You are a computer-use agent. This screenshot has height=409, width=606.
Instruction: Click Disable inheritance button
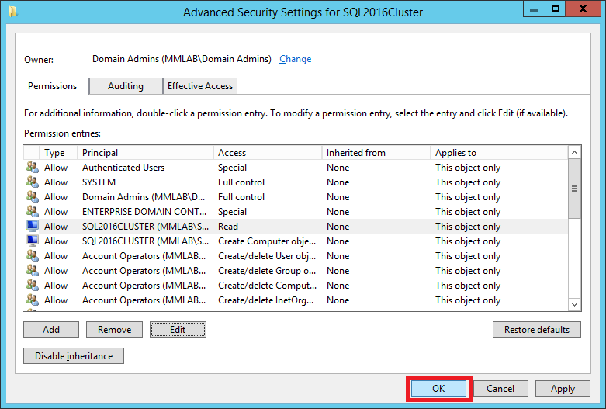click(x=74, y=356)
